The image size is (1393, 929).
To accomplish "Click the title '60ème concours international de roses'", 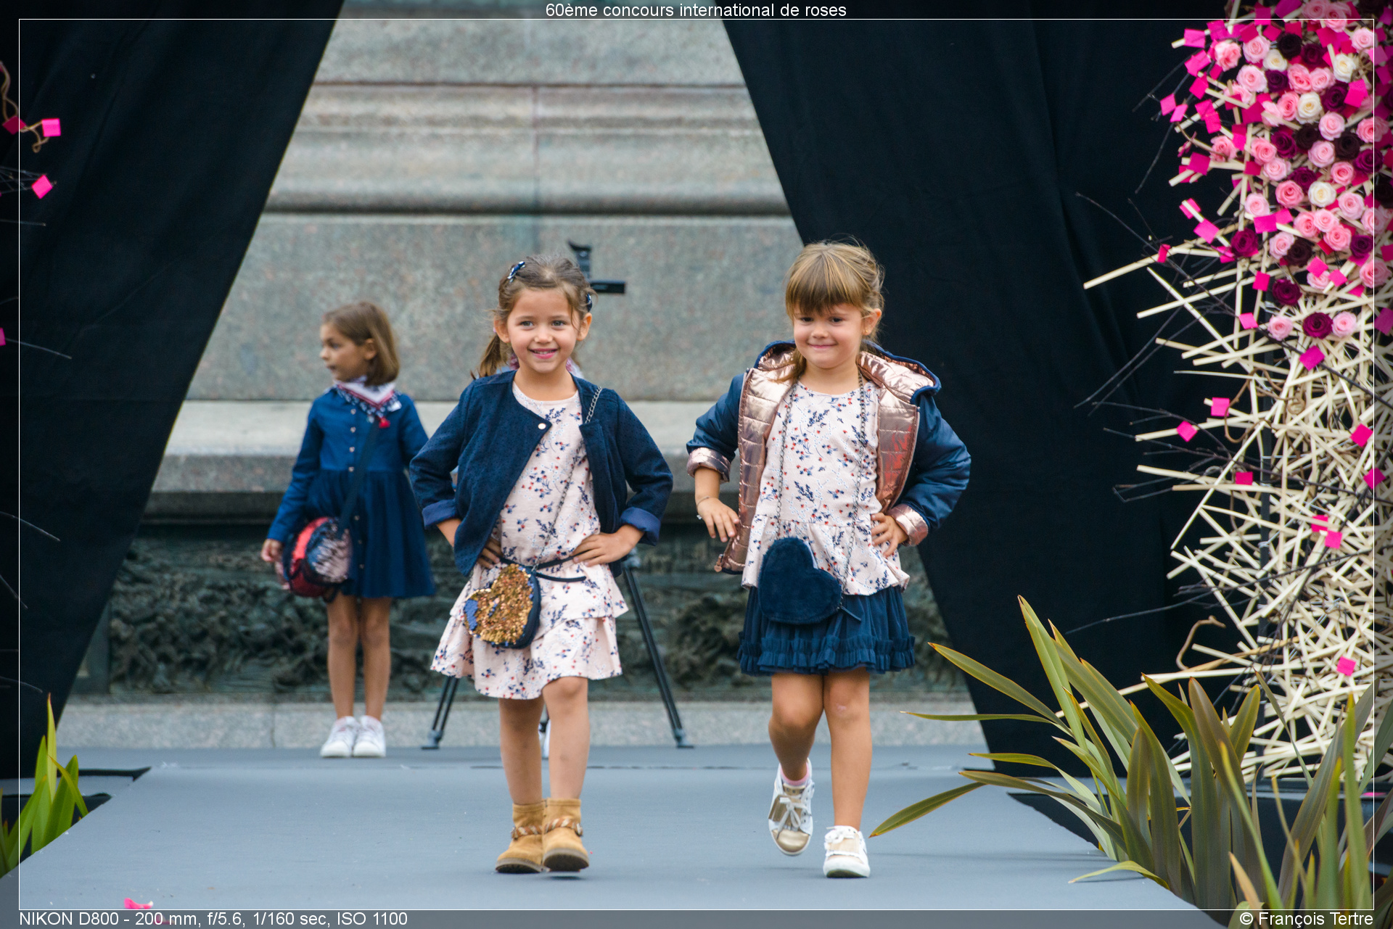I will point(696,10).
